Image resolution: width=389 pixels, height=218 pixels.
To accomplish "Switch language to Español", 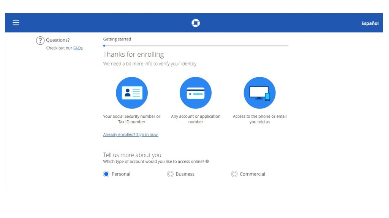I will coord(370,23).
